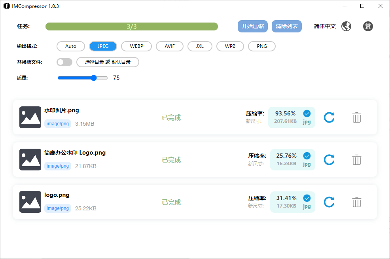Click the quality value 75
This screenshot has width=390, height=259.
[116, 78]
